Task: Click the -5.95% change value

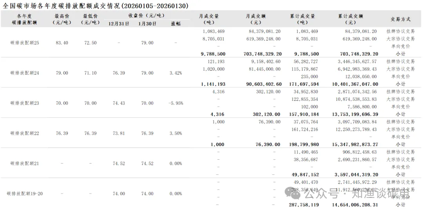Action: (x=176, y=103)
